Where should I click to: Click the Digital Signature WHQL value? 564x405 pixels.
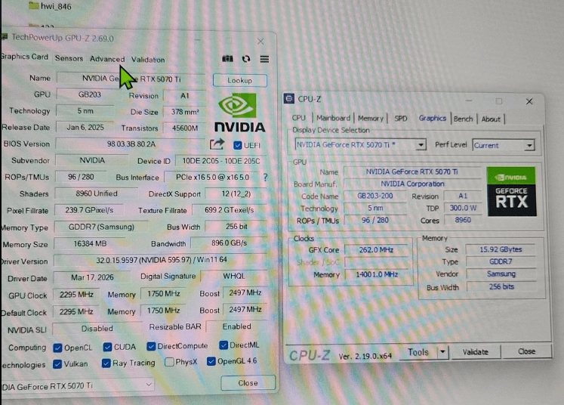pyautogui.click(x=234, y=276)
